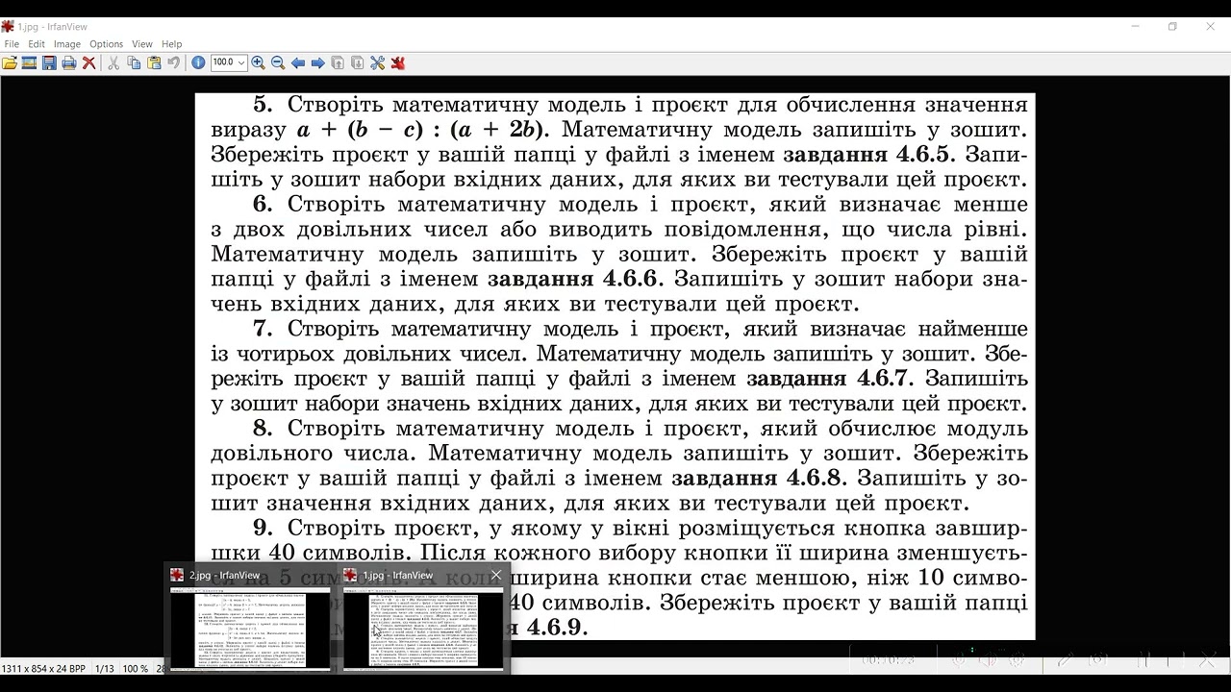Click the previous page icon

[338, 62]
